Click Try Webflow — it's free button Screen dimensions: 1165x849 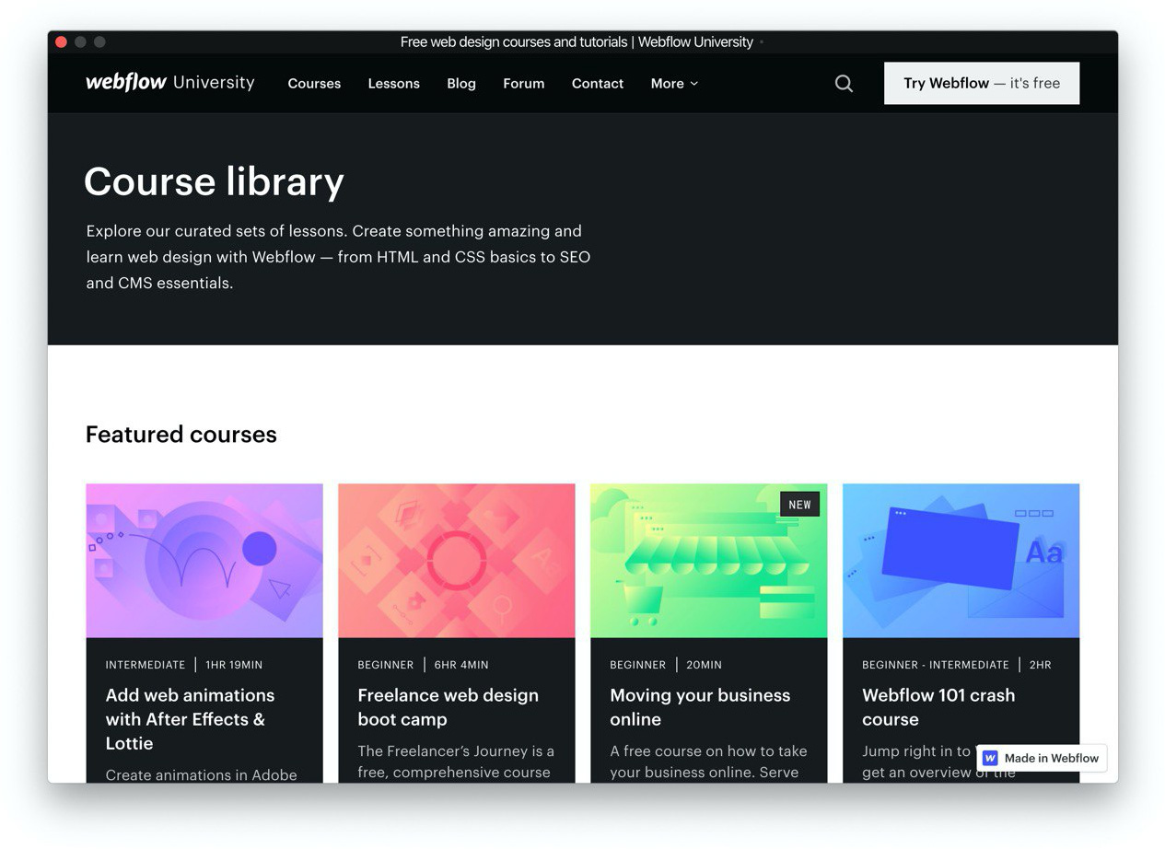(982, 83)
